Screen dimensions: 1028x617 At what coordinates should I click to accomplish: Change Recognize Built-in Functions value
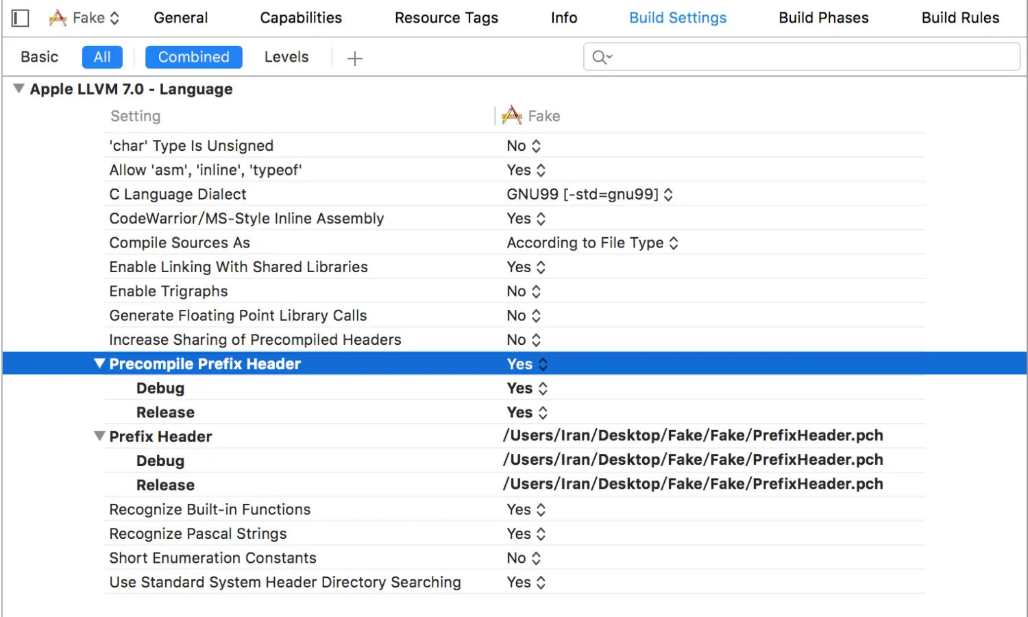(x=526, y=509)
